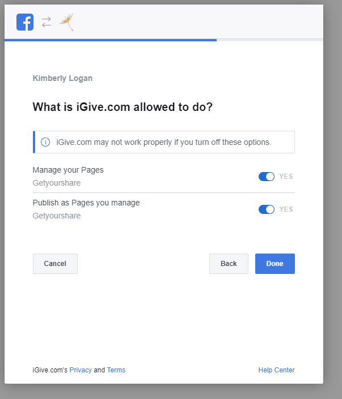Click the iGive dandelion seed logo
342x399 pixels.
pos(67,22)
